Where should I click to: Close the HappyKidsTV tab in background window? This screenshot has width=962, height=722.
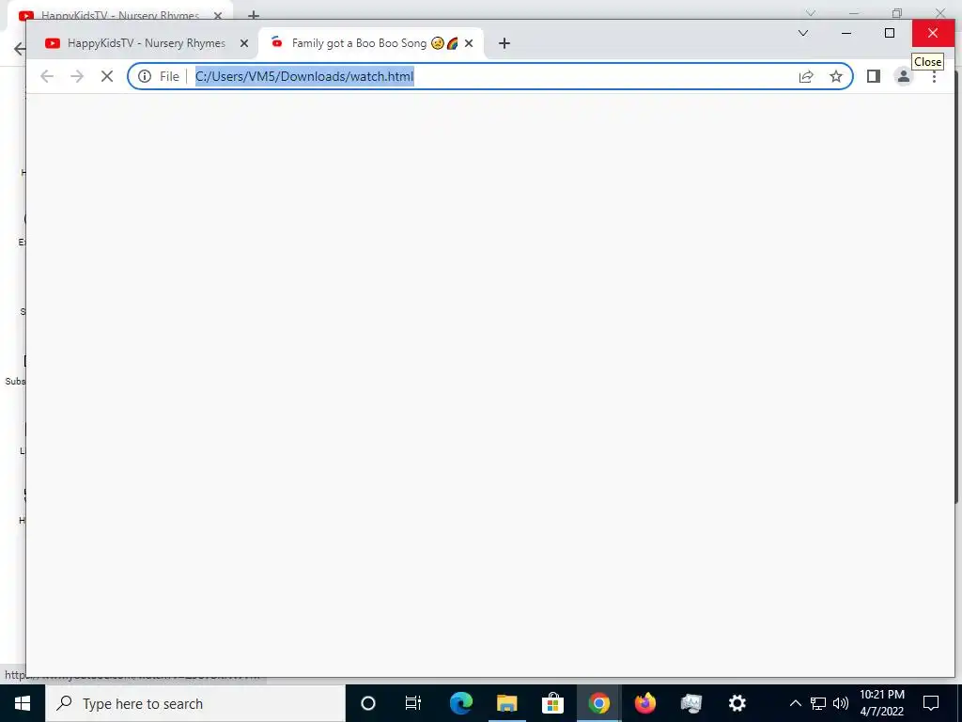[217, 16]
